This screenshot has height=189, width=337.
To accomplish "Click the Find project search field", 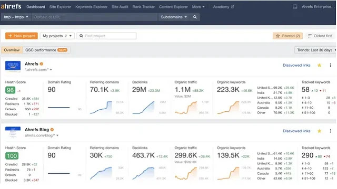I will click(106, 36).
